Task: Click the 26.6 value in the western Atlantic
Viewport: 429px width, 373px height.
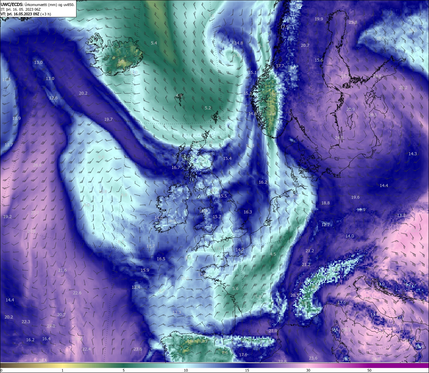Action: click(x=37, y=165)
